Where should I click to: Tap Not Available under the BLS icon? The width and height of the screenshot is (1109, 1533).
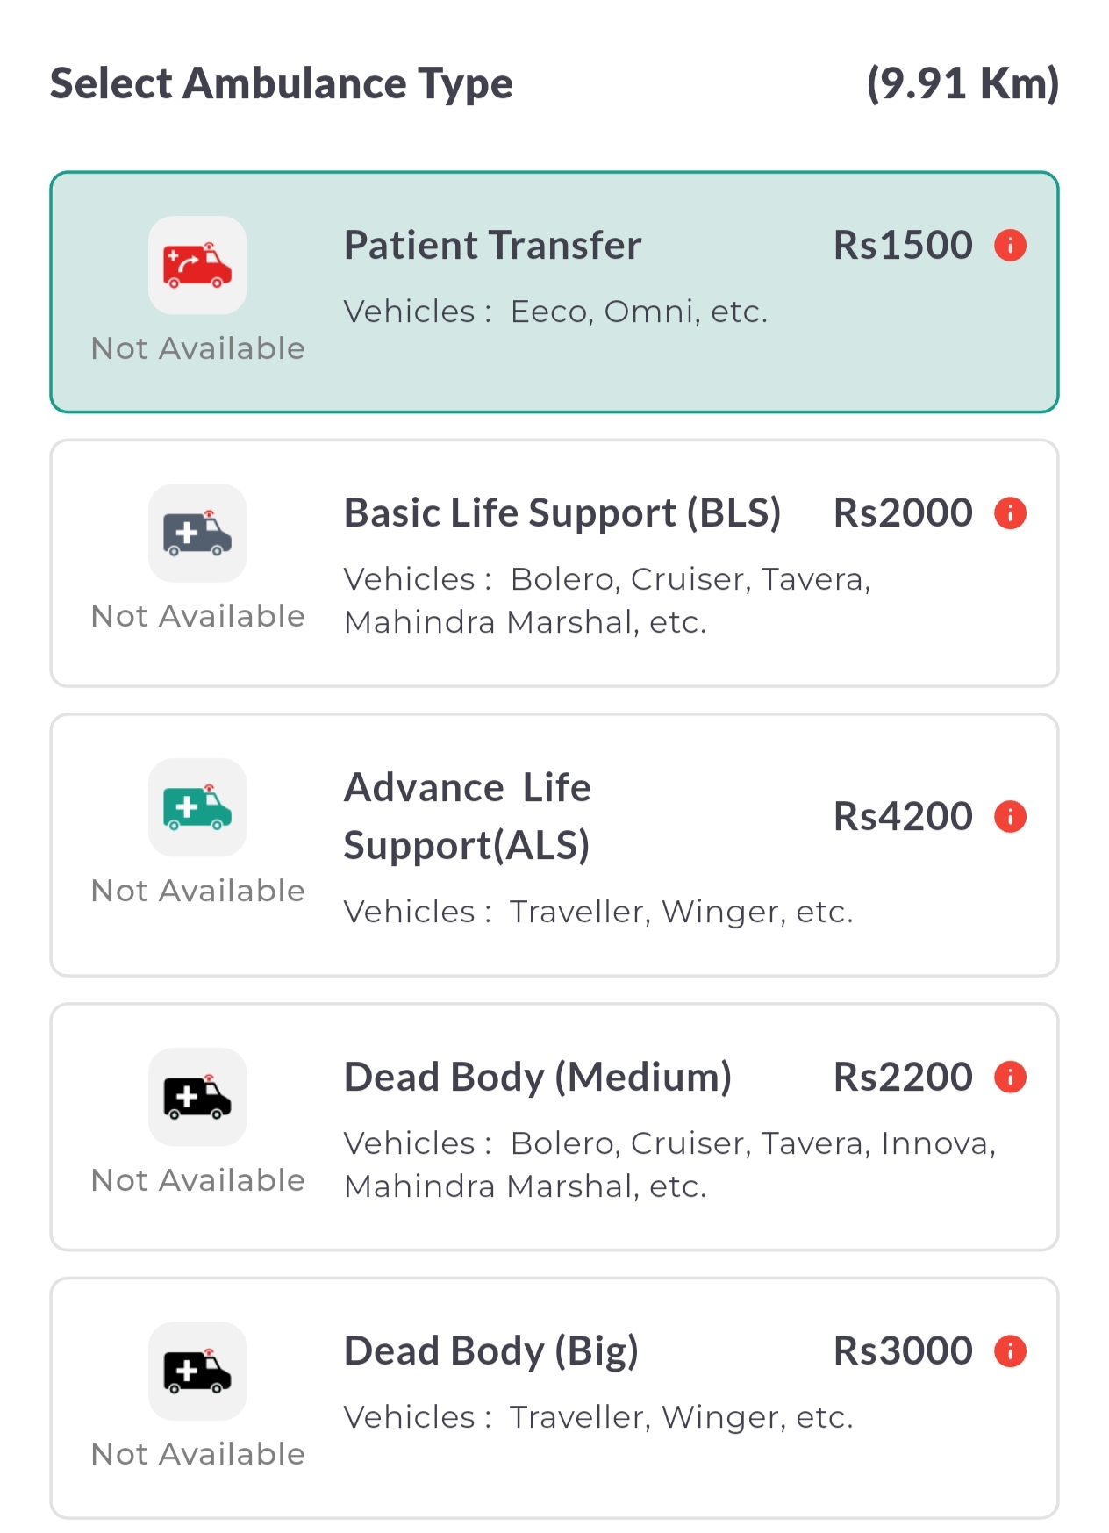coord(198,616)
